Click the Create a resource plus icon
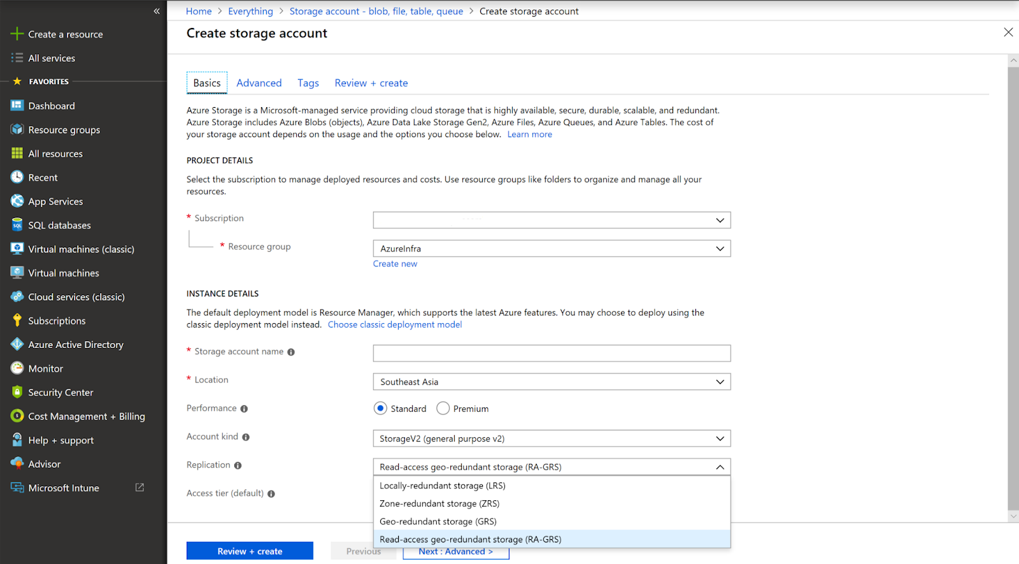Viewport: 1019px width, 564px height. pyautogui.click(x=17, y=34)
